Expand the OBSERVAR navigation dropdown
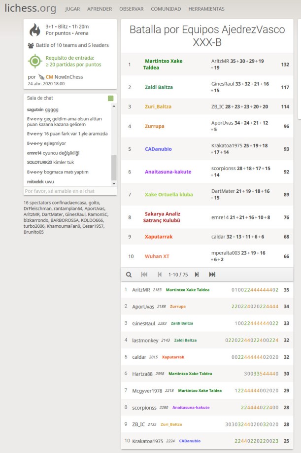The width and height of the screenshot is (301, 453). pyautogui.click(x=131, y=9)
